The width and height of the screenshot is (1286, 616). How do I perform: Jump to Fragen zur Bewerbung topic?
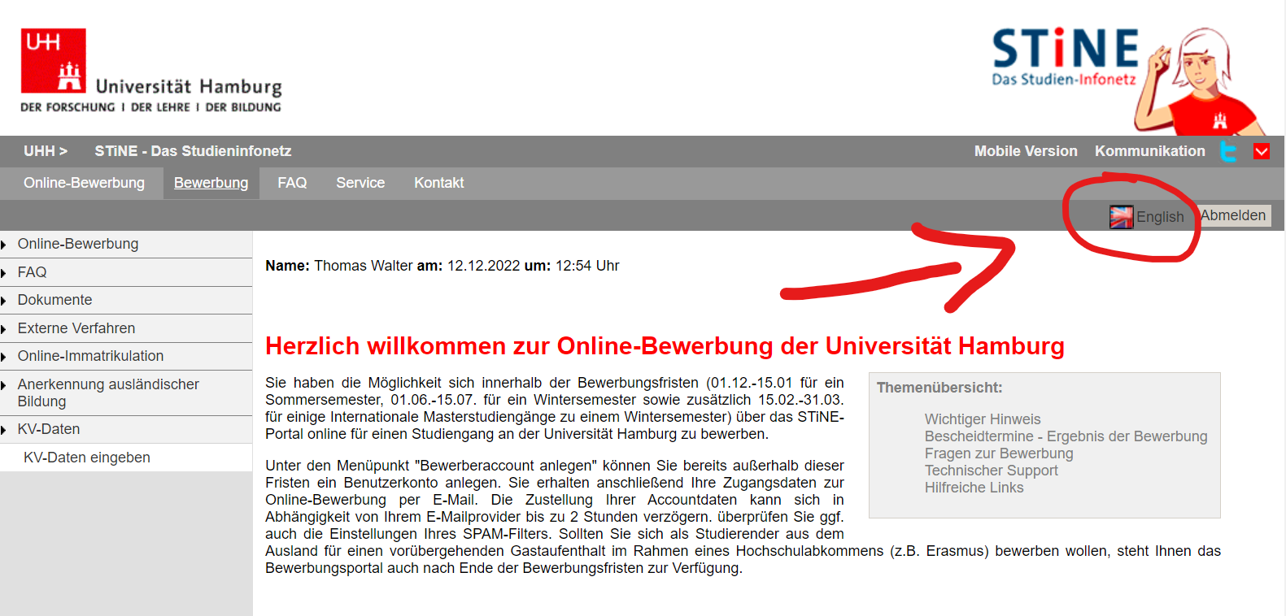click(x=999, y=453)
